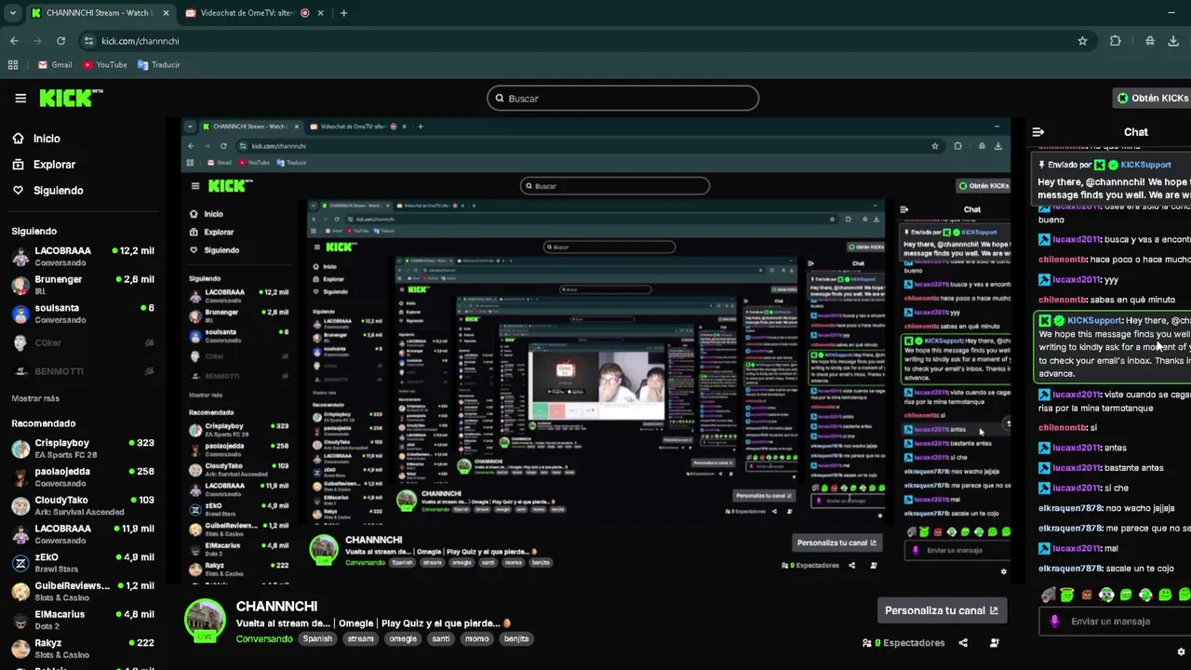Click the pinned KICKSupport message in chat

tap(1113, 180)
